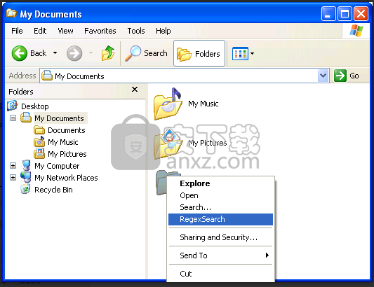Open the Favorites menu
Image resolution: width=374 pixels, height=287 pixels.
(x=100, y=31)
